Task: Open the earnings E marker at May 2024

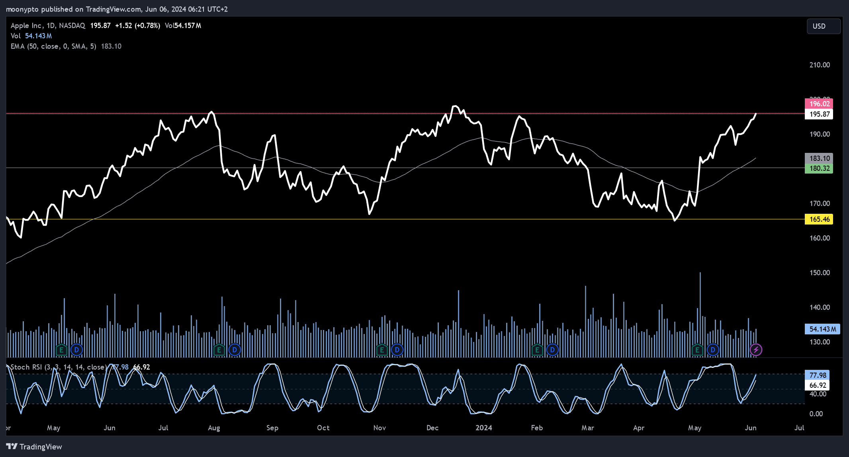Action: (697, 350)
